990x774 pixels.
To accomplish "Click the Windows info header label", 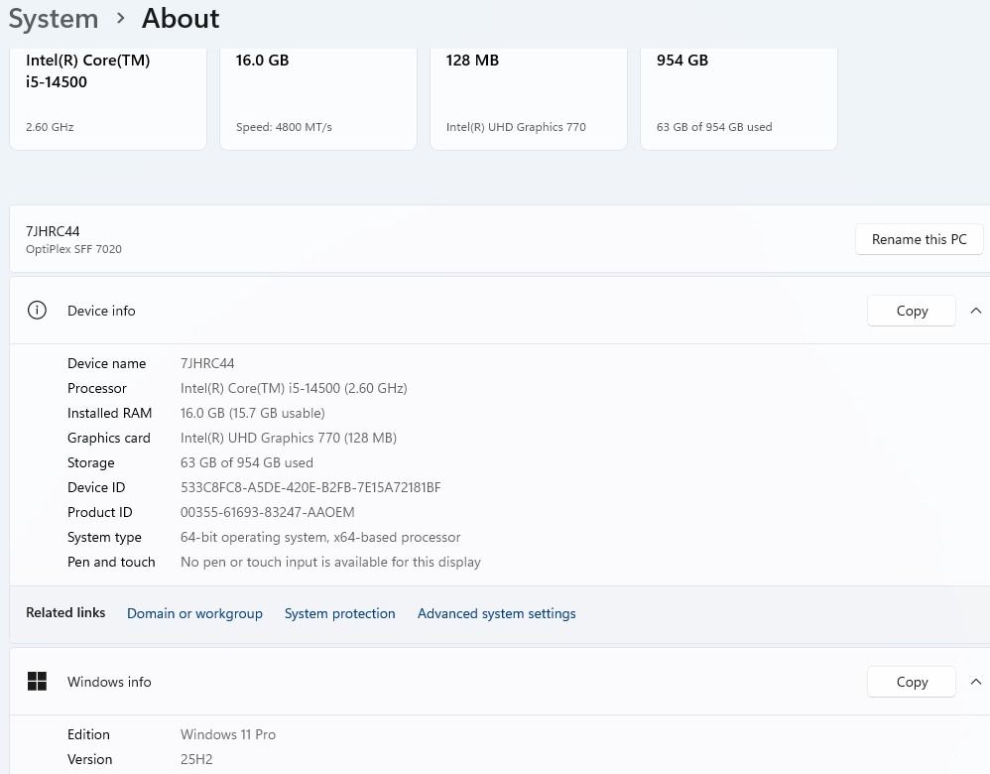I will click(109, 681).
